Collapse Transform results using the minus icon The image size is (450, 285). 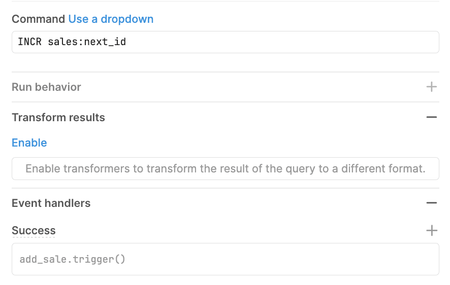431,118
